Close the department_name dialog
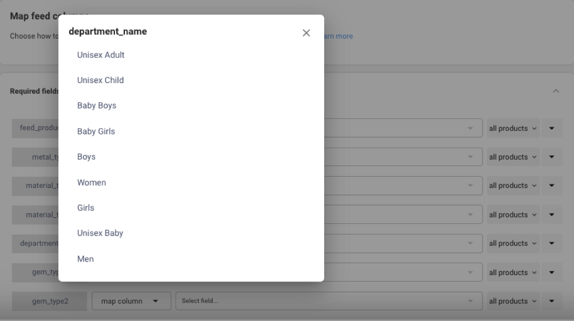 [x=306, y=33]
